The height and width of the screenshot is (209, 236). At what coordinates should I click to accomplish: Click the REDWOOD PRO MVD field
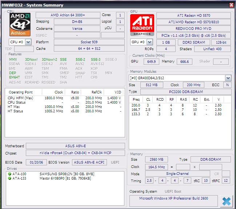193,29
